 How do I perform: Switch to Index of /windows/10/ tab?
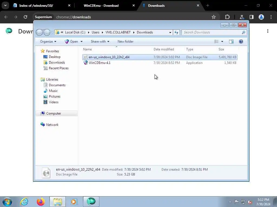point(36,5)
